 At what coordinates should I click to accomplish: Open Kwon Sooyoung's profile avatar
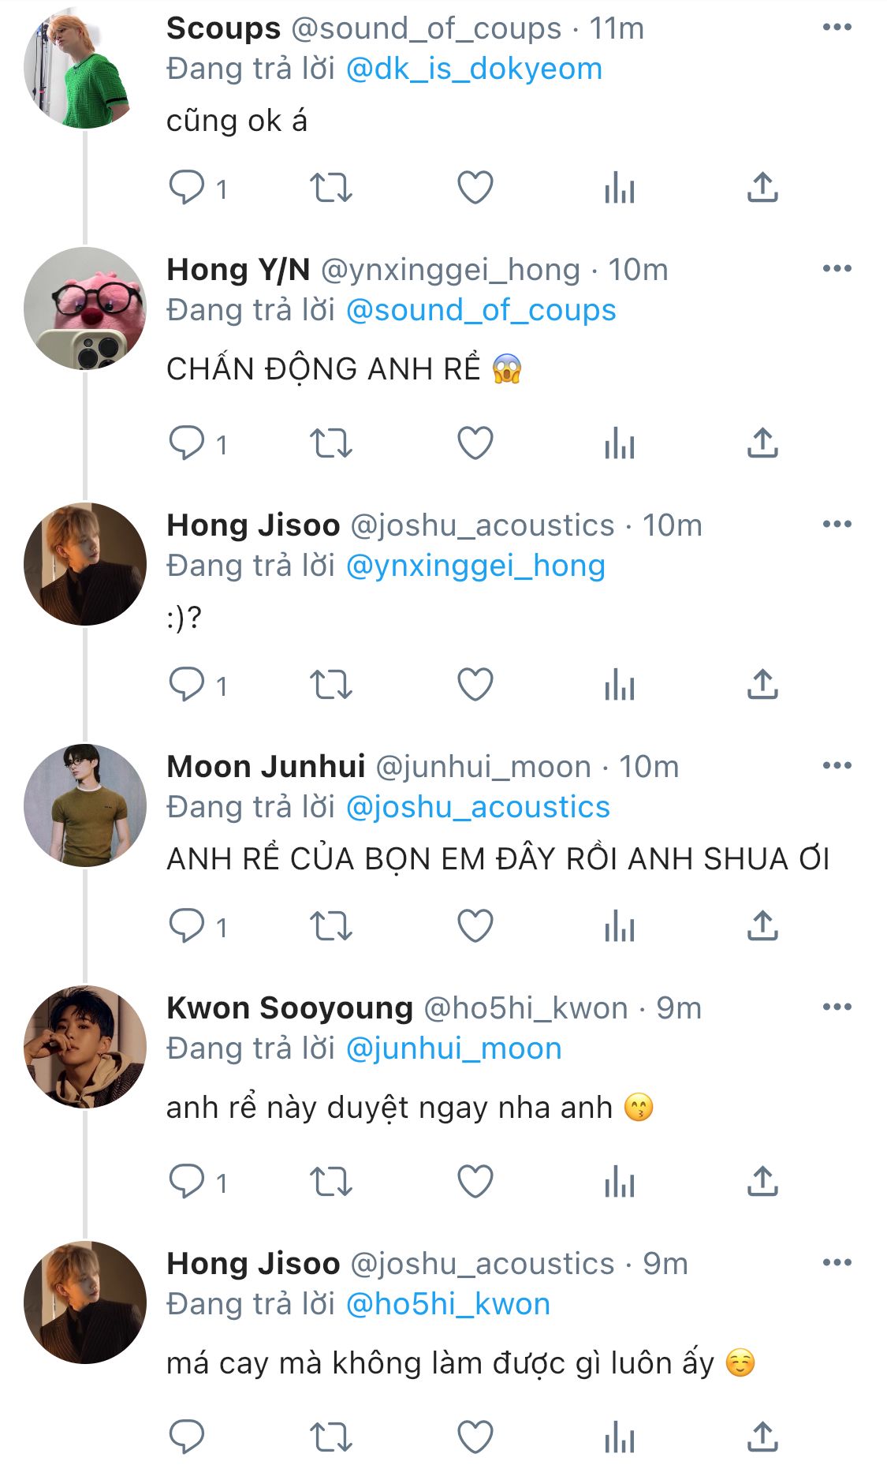[85, 1046]
